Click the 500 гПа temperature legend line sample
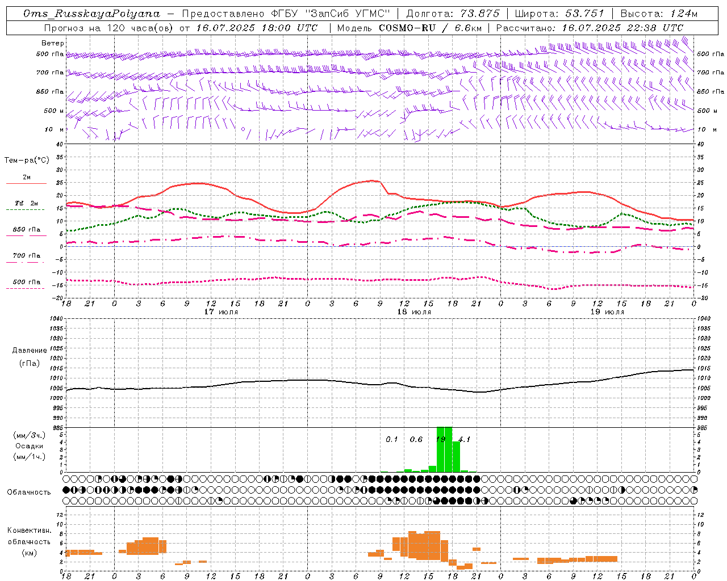This screenshot has width=727, height=581. click(26, 288)
